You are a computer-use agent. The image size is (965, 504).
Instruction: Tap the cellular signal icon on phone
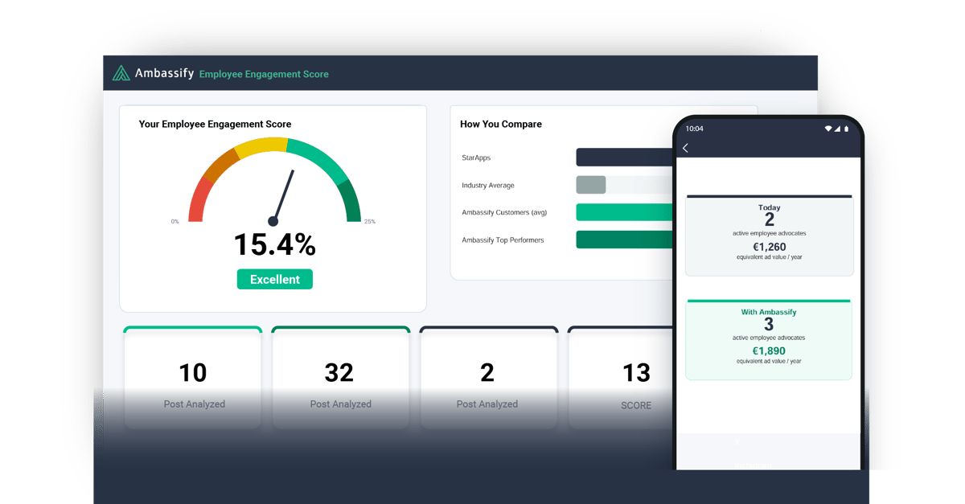pyautogui.click(x=837, y=129)
